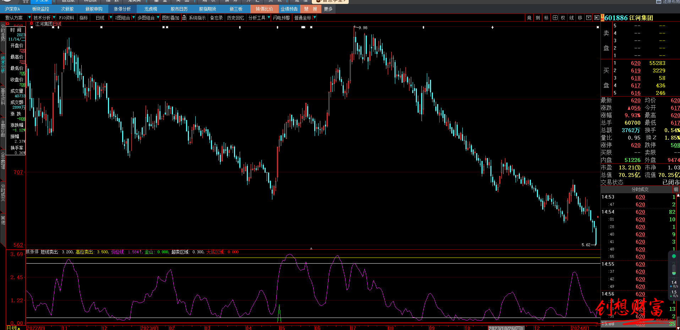Click the 5.62 low price label on chart
The image size is (680, 330).
(x=586, y=245)
